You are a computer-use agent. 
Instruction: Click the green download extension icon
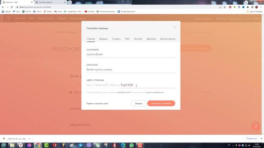pos(235,7)
